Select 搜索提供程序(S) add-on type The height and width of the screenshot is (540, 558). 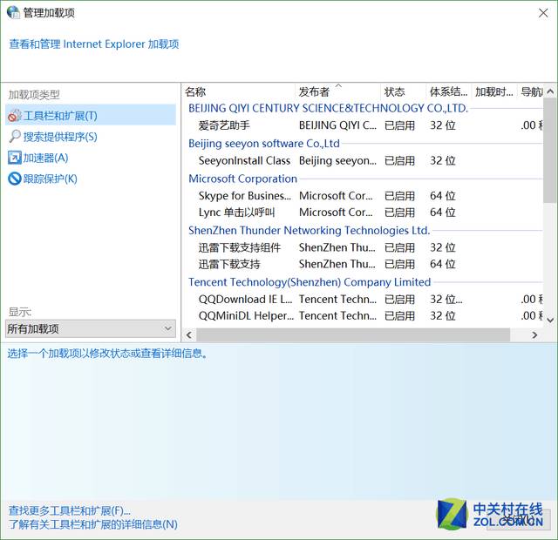click(x=91, y=137)
